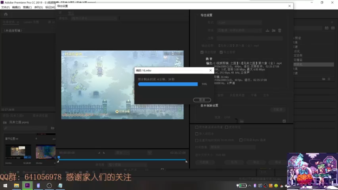Collapse the 基本视频设置 section
Viewport: 338px width, 190px height.
tap(209, 106)
